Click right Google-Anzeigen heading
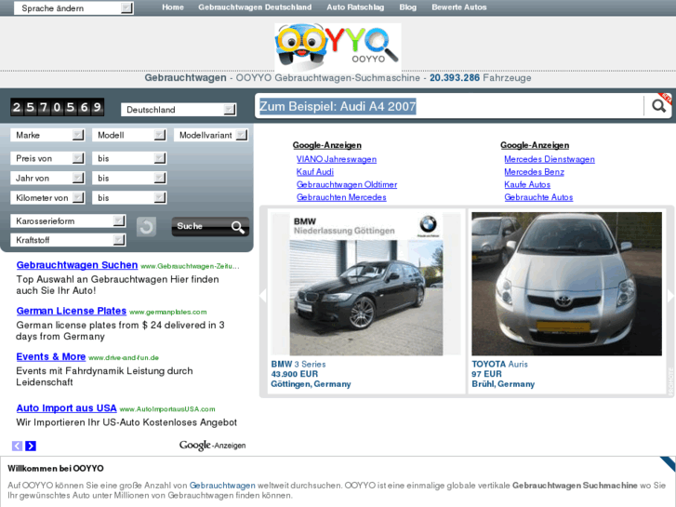 click(535, 145)
